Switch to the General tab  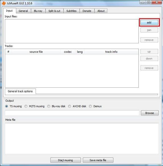pyautogui.click(x=23, y=11)
